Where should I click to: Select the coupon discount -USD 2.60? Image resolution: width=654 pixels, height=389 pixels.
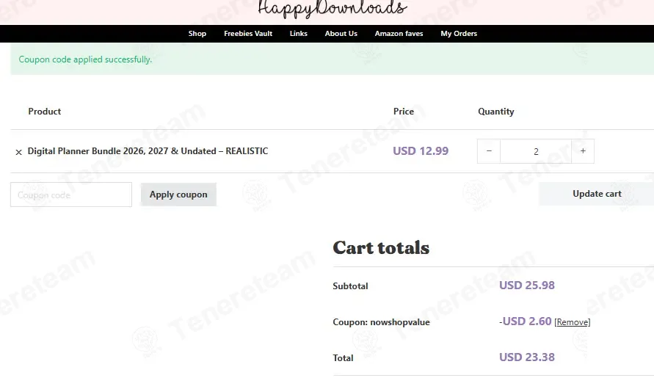click(x=525, y=321)
